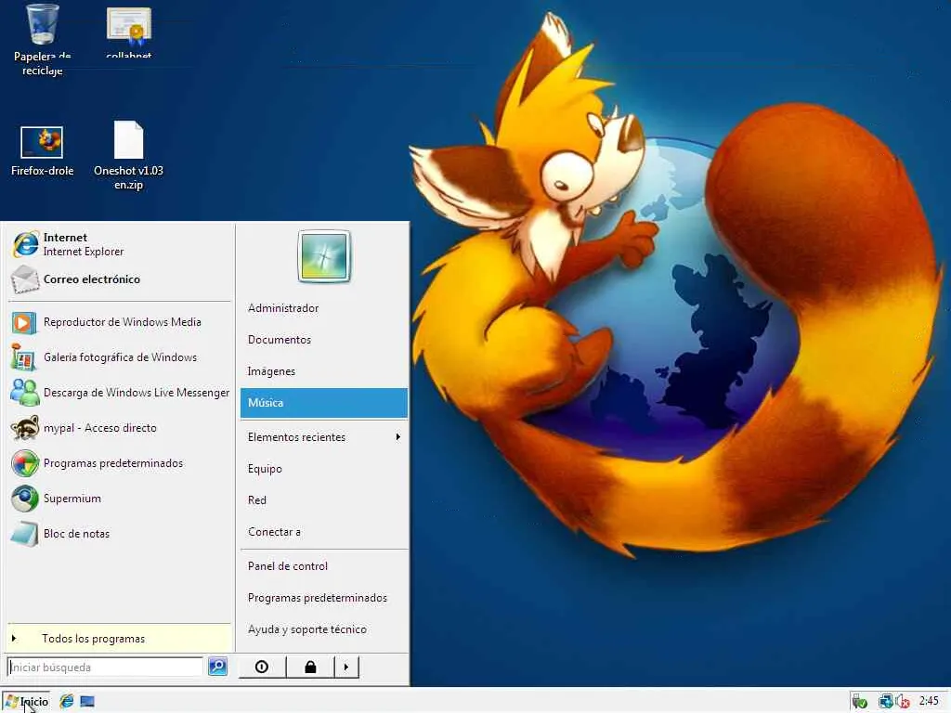Click the Inicio start button

click(26, 702)
